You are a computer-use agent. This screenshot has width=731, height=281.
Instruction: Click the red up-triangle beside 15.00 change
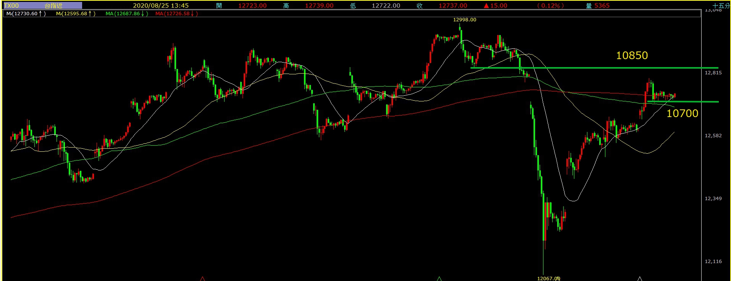pyautogui.click(x=486, y=6)
